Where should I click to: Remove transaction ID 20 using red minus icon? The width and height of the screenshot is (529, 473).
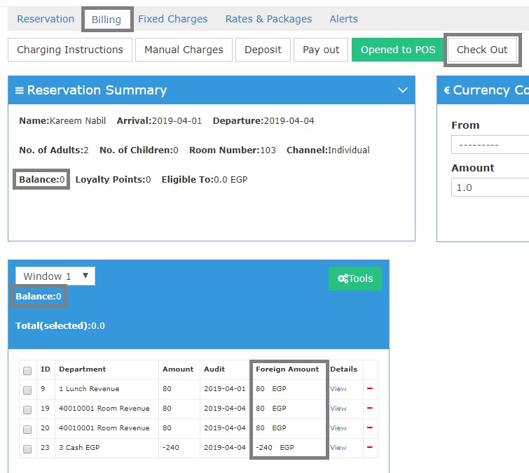370,428
